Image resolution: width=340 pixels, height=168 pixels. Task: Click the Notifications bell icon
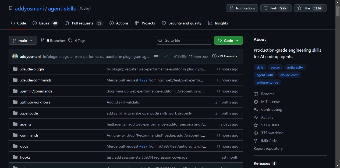click(232, 8)
